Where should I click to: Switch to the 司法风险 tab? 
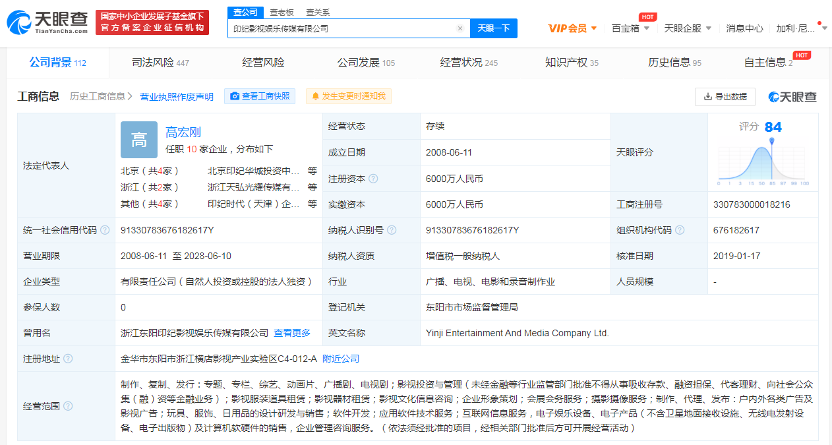click(160, 63)
